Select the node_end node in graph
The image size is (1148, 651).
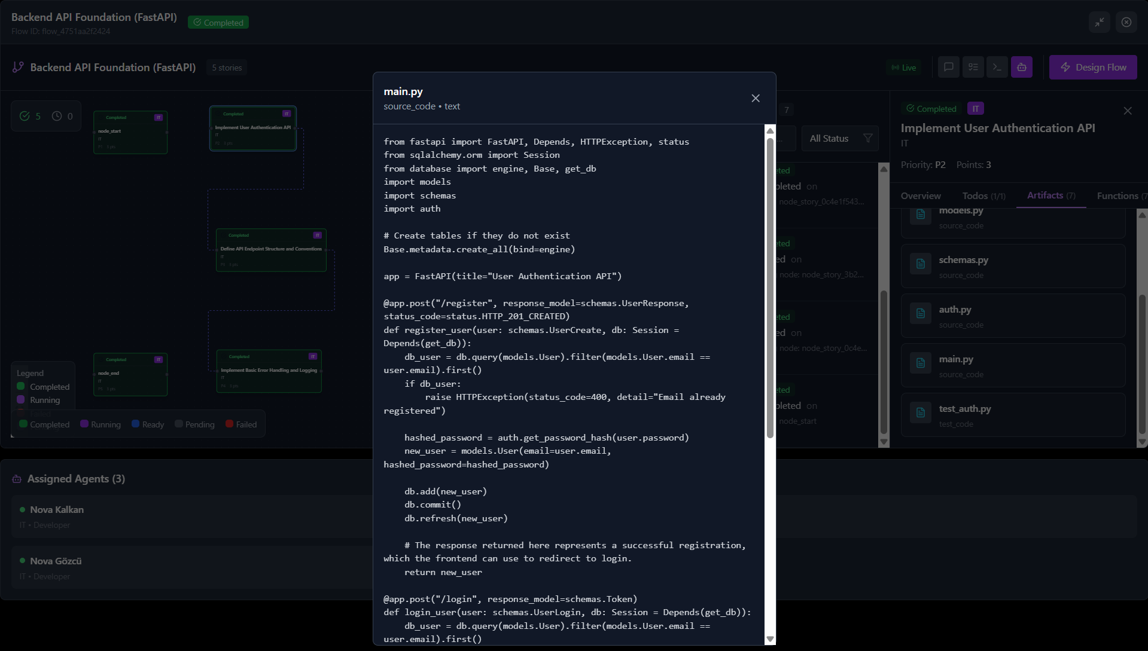click(130, 374)
